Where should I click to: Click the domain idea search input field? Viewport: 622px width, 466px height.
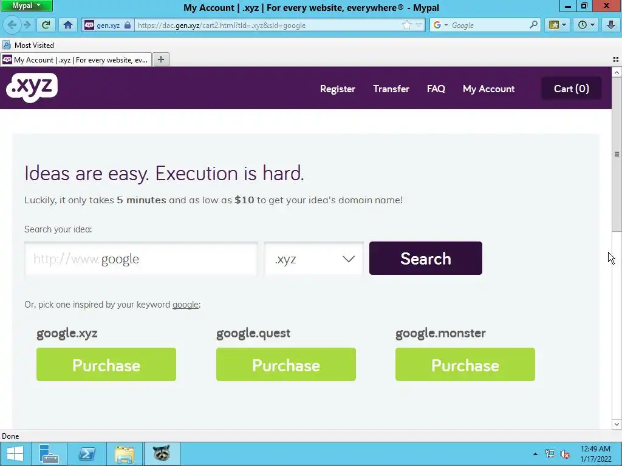coord(141,258)
